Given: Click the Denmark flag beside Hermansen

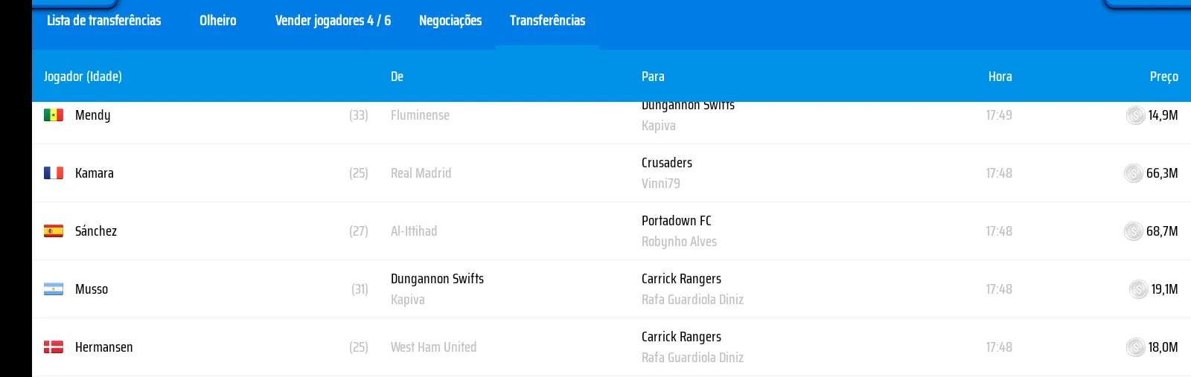Looking at the screenshot, I should 54,347.
